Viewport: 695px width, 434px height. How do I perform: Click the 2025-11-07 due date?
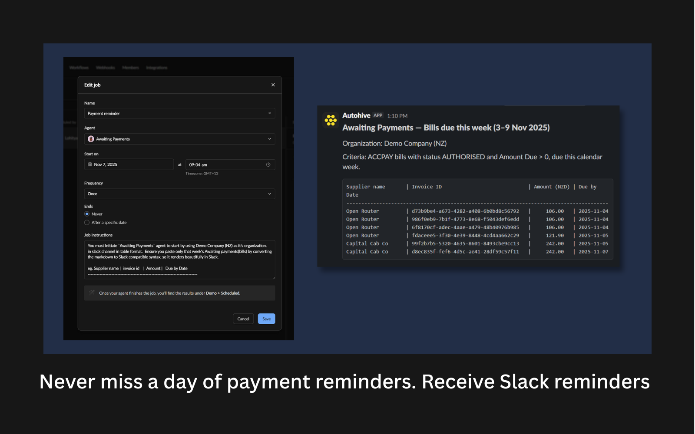point(593,252)
